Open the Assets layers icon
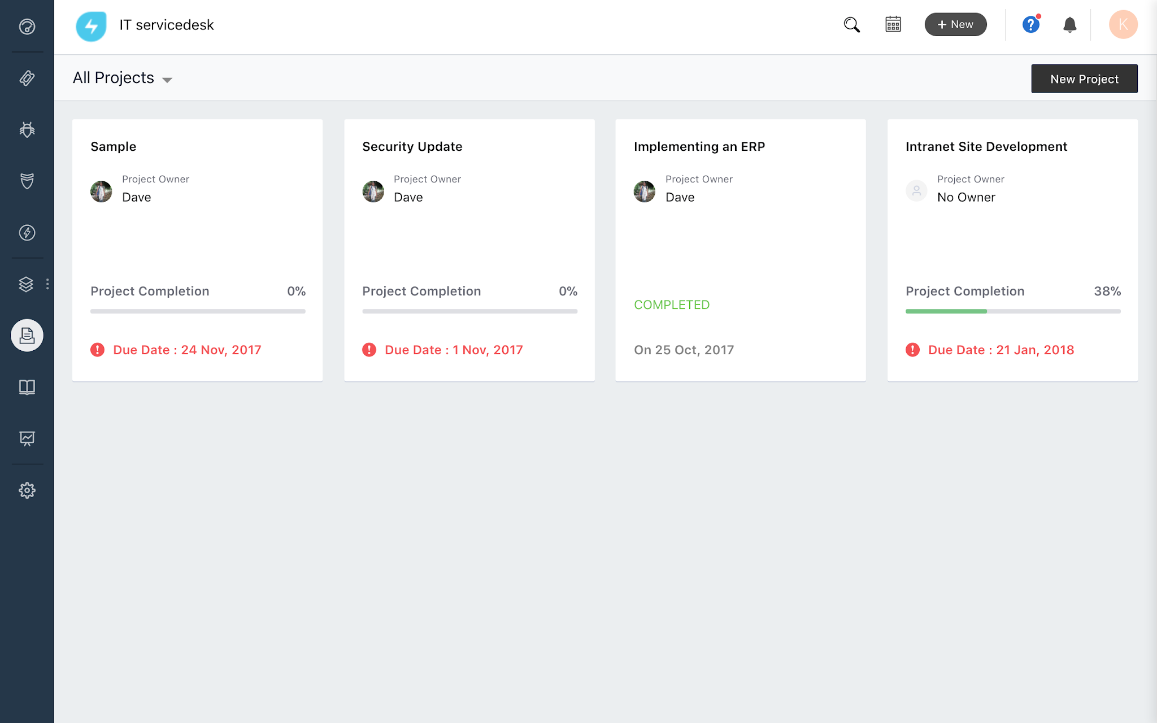 26,284
